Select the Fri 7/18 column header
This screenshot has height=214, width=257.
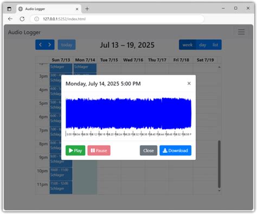click(181, 60)
